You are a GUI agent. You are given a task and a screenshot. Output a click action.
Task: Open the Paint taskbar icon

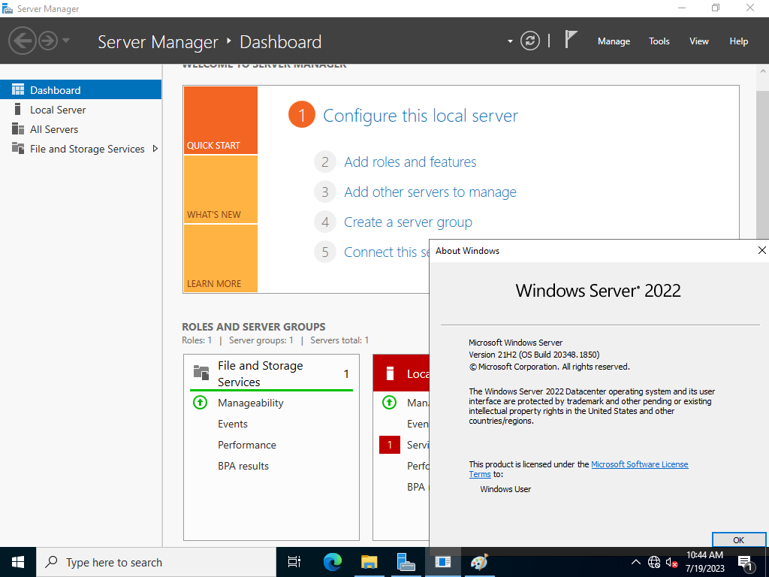(x=479, y=562)
